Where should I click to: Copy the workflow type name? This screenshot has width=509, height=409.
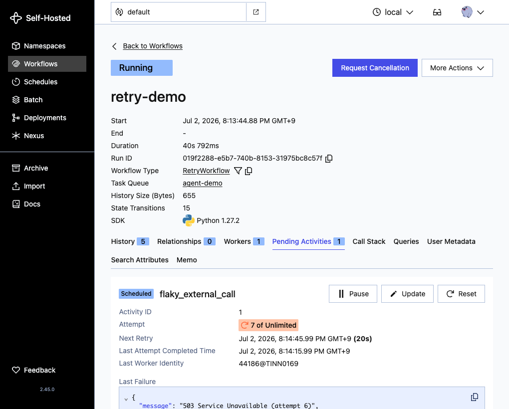[x=249, y=171]
